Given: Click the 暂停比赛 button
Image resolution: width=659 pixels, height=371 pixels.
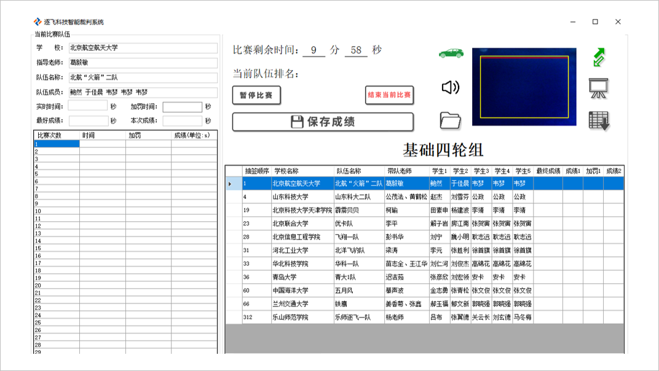Looking at the screenshot, I should tap(256, 95).
